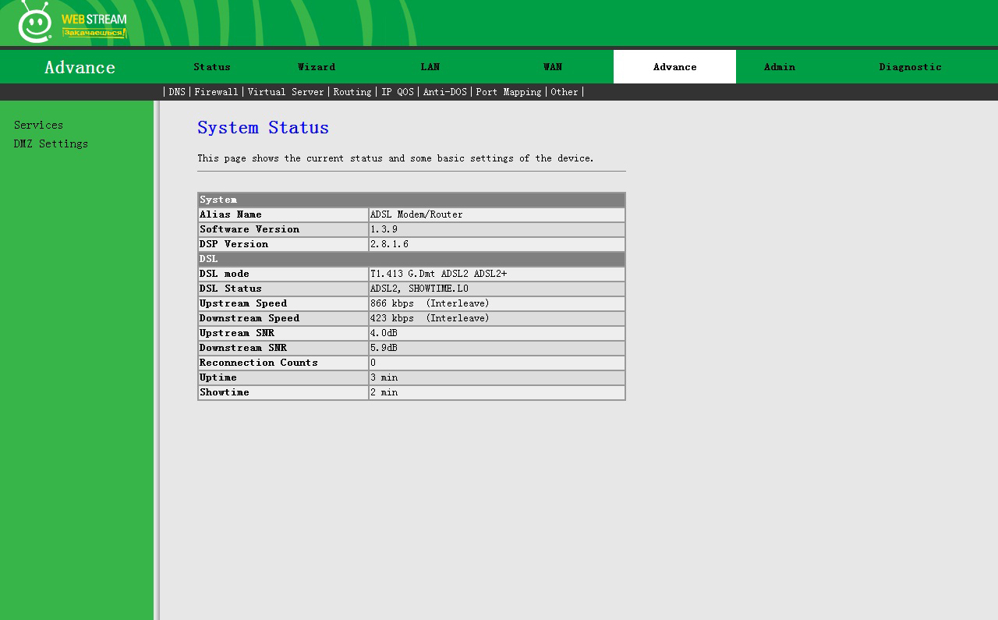Open the Status tab
The width and height of the screenshot is (998, 620).
coord(212,67)
